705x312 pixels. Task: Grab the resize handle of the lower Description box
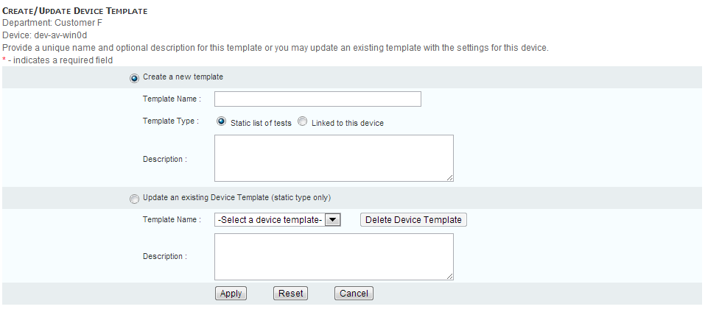(449, 277)
